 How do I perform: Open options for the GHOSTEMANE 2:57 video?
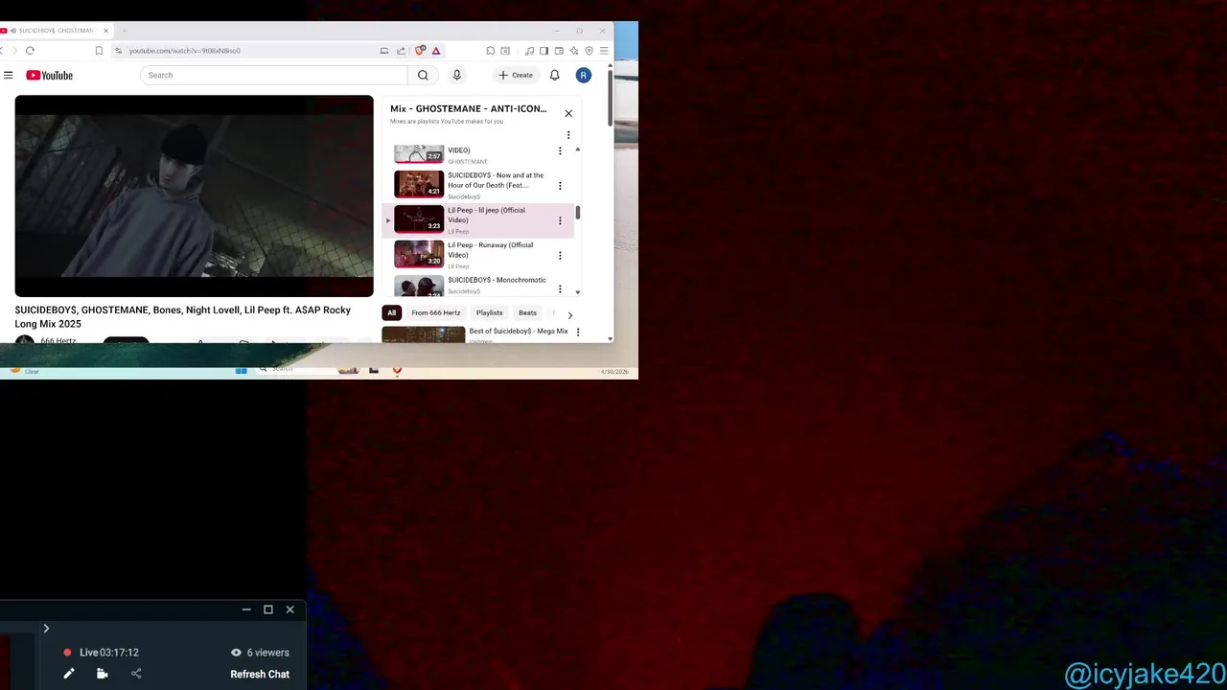pos(560,150)
